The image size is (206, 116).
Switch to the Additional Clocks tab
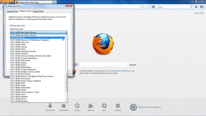tap(25, 11)
